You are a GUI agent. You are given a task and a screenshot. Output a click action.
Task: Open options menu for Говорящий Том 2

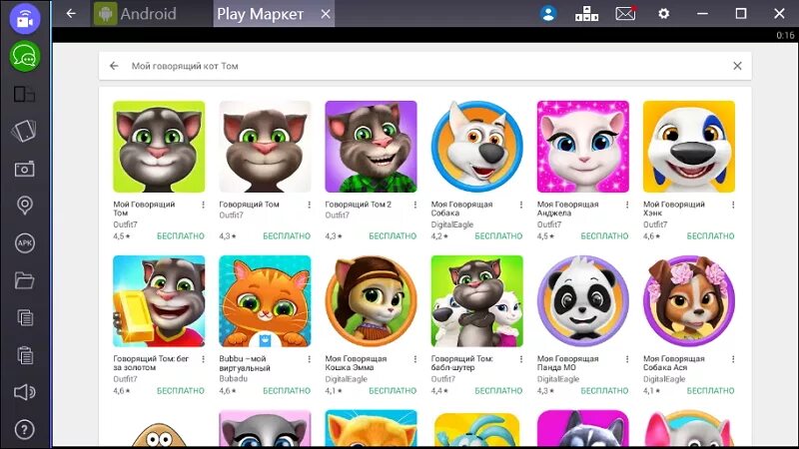[415, 205]
